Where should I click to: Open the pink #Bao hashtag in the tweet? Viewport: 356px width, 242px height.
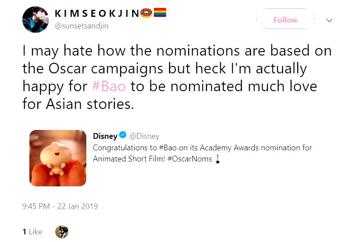pos(109,85)
